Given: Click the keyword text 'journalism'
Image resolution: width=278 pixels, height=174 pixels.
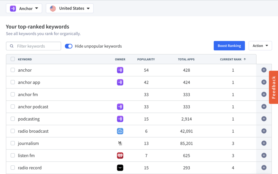Looking at the screenshot, I should (28, 144).
